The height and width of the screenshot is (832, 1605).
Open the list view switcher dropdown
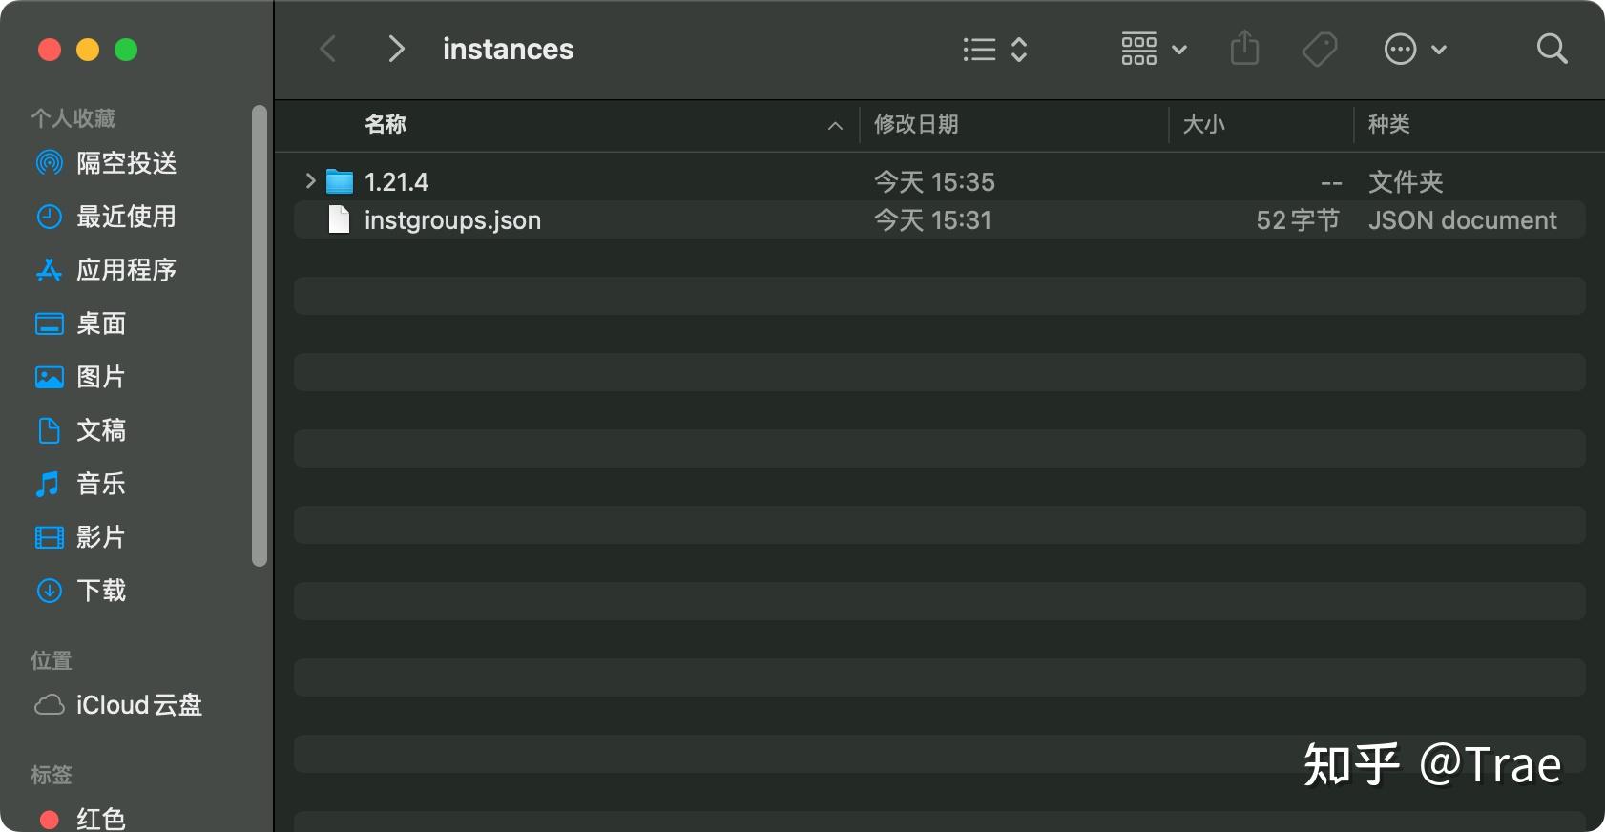tap(994, 49)
